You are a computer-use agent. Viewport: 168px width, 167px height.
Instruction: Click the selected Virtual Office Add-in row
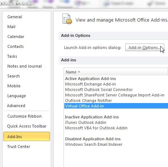click(116, 106)
